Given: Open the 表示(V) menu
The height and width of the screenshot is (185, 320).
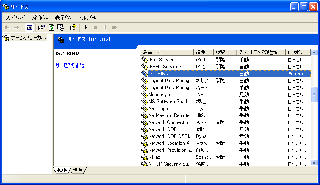Looking at the screenshot, I should point(63,18).
